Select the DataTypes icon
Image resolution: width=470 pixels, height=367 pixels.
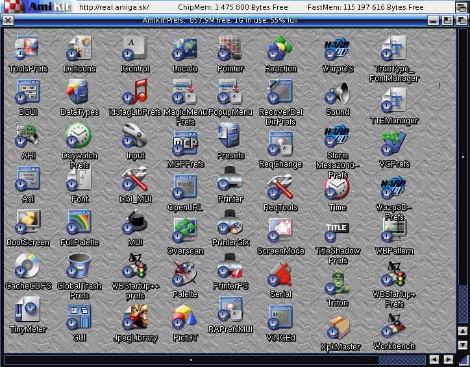pyautogui.click(x=79, y=91)
